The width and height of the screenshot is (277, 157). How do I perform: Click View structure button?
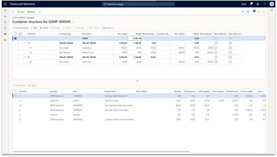click(21, 28)
